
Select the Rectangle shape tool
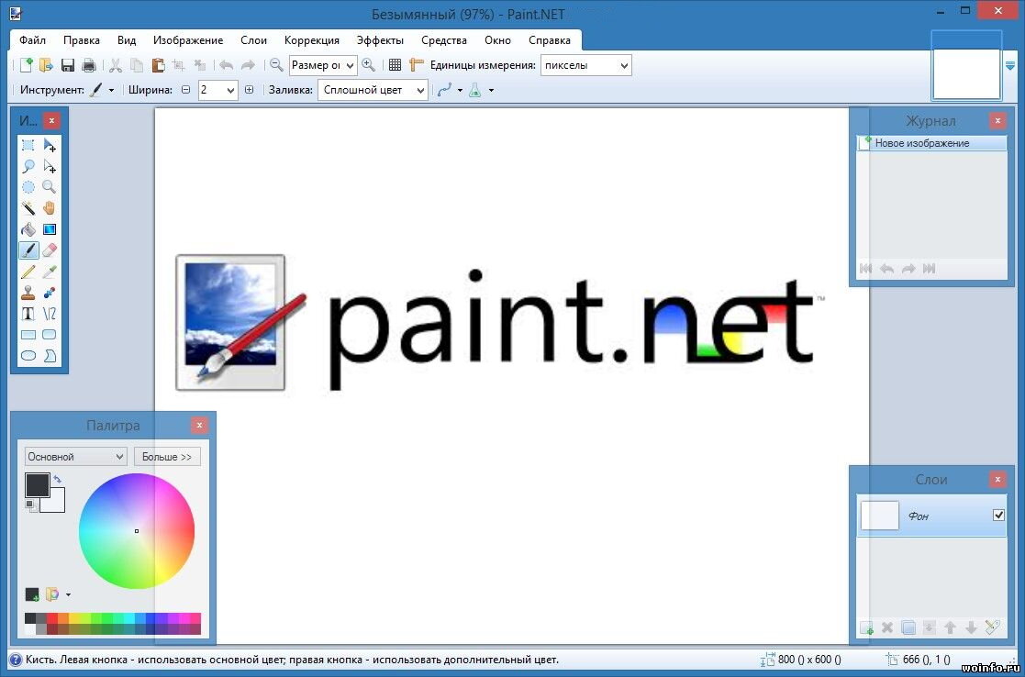point(28,335)
